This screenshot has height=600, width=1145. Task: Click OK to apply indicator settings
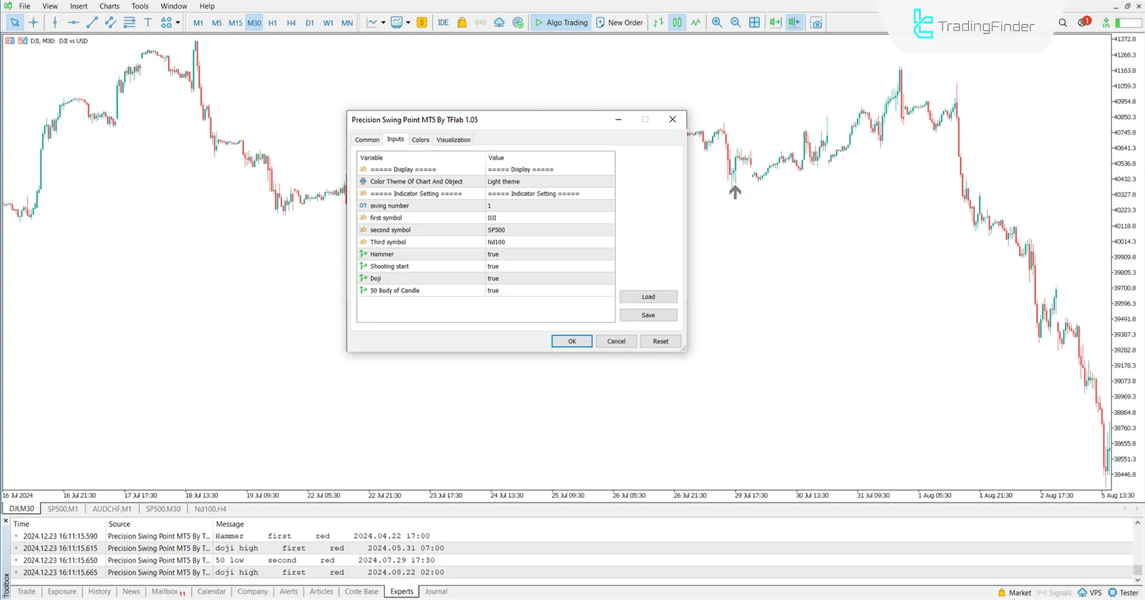click(x=571, y=341)
